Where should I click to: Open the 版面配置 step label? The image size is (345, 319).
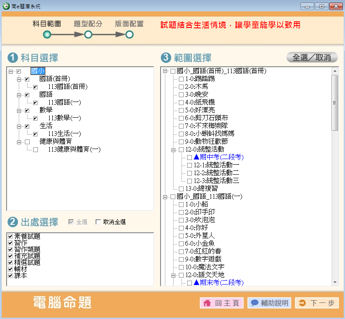(x=130, y=24)
